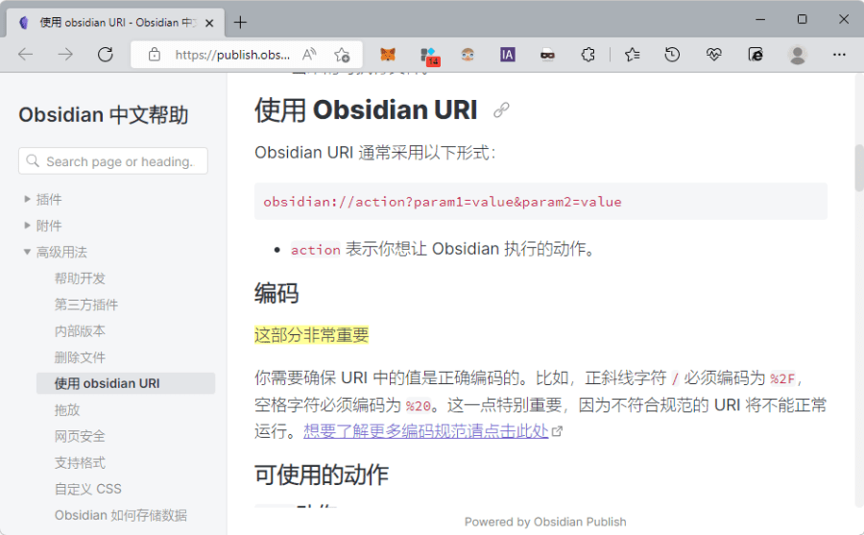Click the 编码 heading
The height and width of the screenshot is (535, 864).
click(x=276, y=293)
